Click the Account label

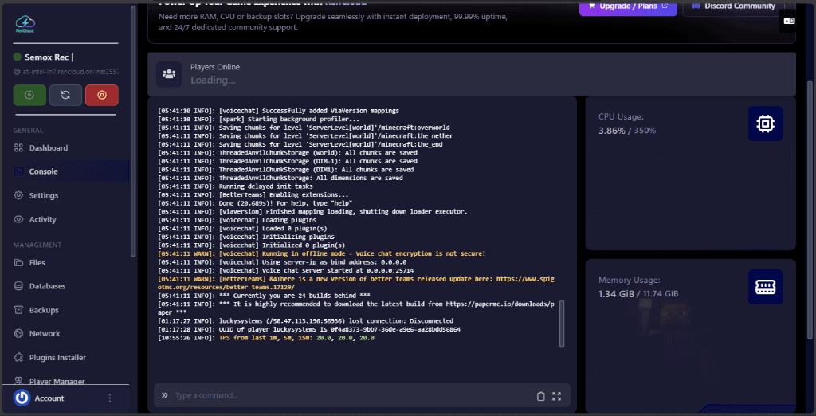click(49, 398)
